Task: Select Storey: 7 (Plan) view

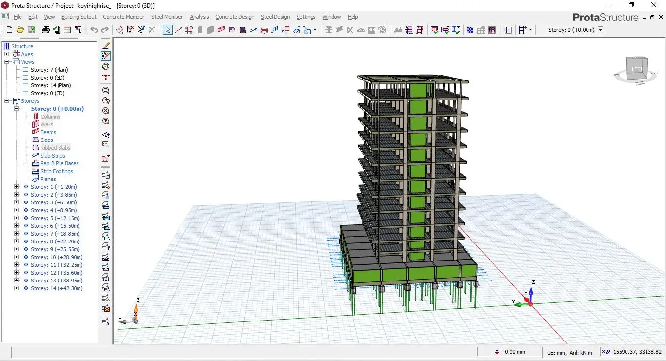Action: (49, 70)
